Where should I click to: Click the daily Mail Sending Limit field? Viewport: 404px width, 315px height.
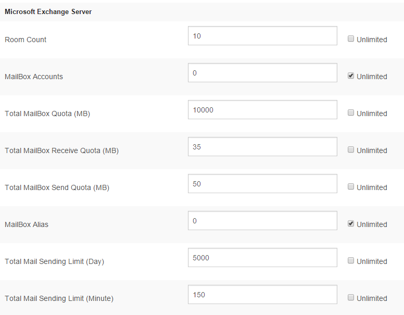[x=262, y=258]
